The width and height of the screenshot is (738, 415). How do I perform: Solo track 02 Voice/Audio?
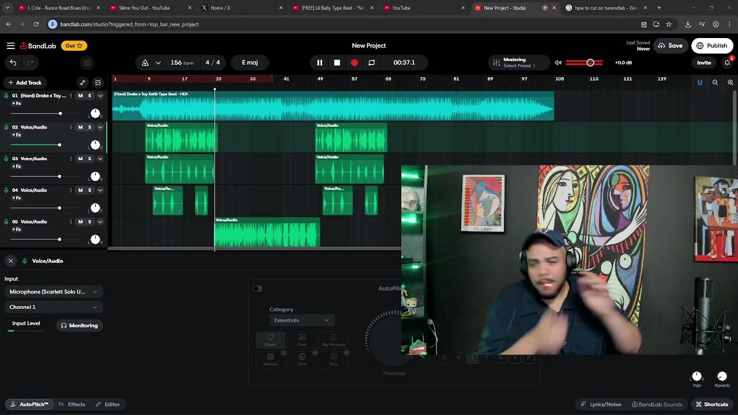[x=89, y=127]
